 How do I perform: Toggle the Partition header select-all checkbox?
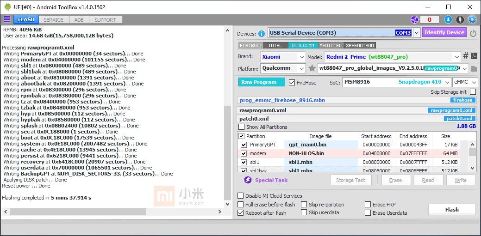[242, 136]
